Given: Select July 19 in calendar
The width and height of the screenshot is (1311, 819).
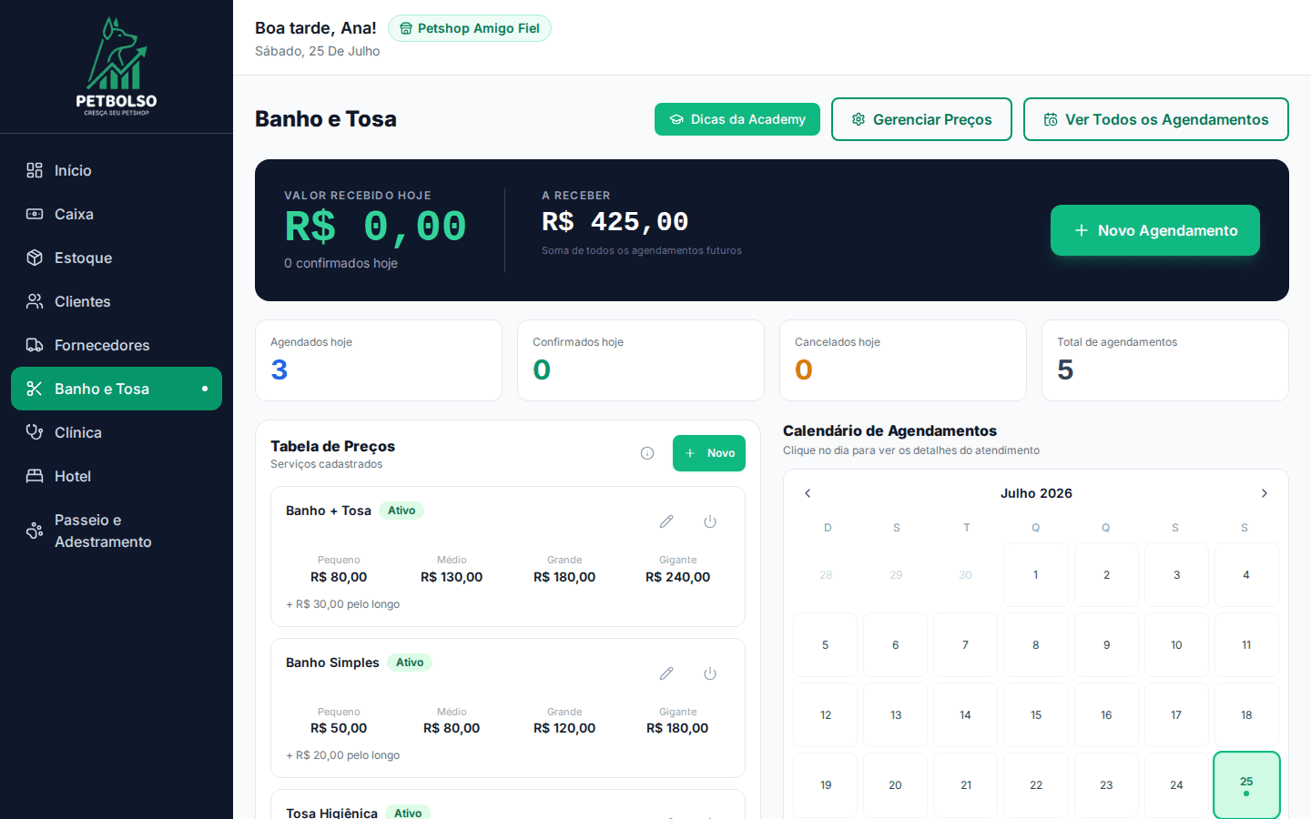Looking at the screenshot, I should [826, 785].
